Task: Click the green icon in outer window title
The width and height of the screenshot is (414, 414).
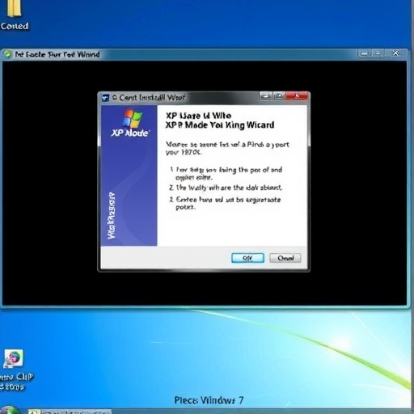Action: [7, 54]
